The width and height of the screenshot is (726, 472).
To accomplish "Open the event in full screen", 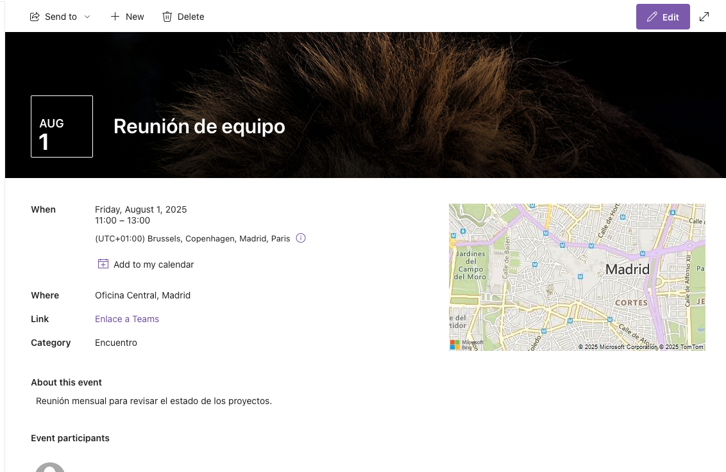I will coord(704,17).
